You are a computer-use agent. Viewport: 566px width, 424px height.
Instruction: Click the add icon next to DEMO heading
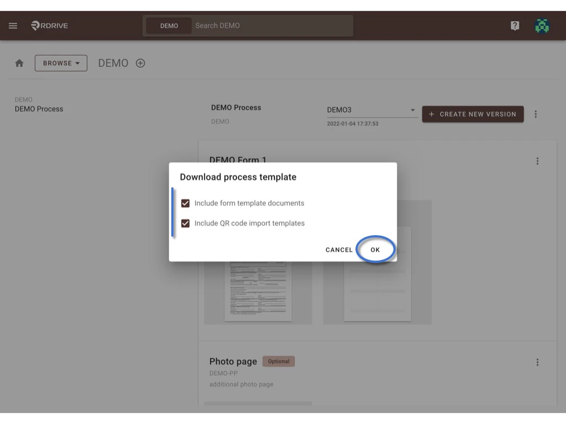click(x=140, y=63)
